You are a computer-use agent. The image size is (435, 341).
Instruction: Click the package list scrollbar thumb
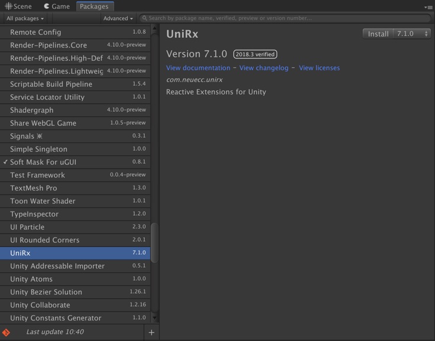[x=154, y=243]
